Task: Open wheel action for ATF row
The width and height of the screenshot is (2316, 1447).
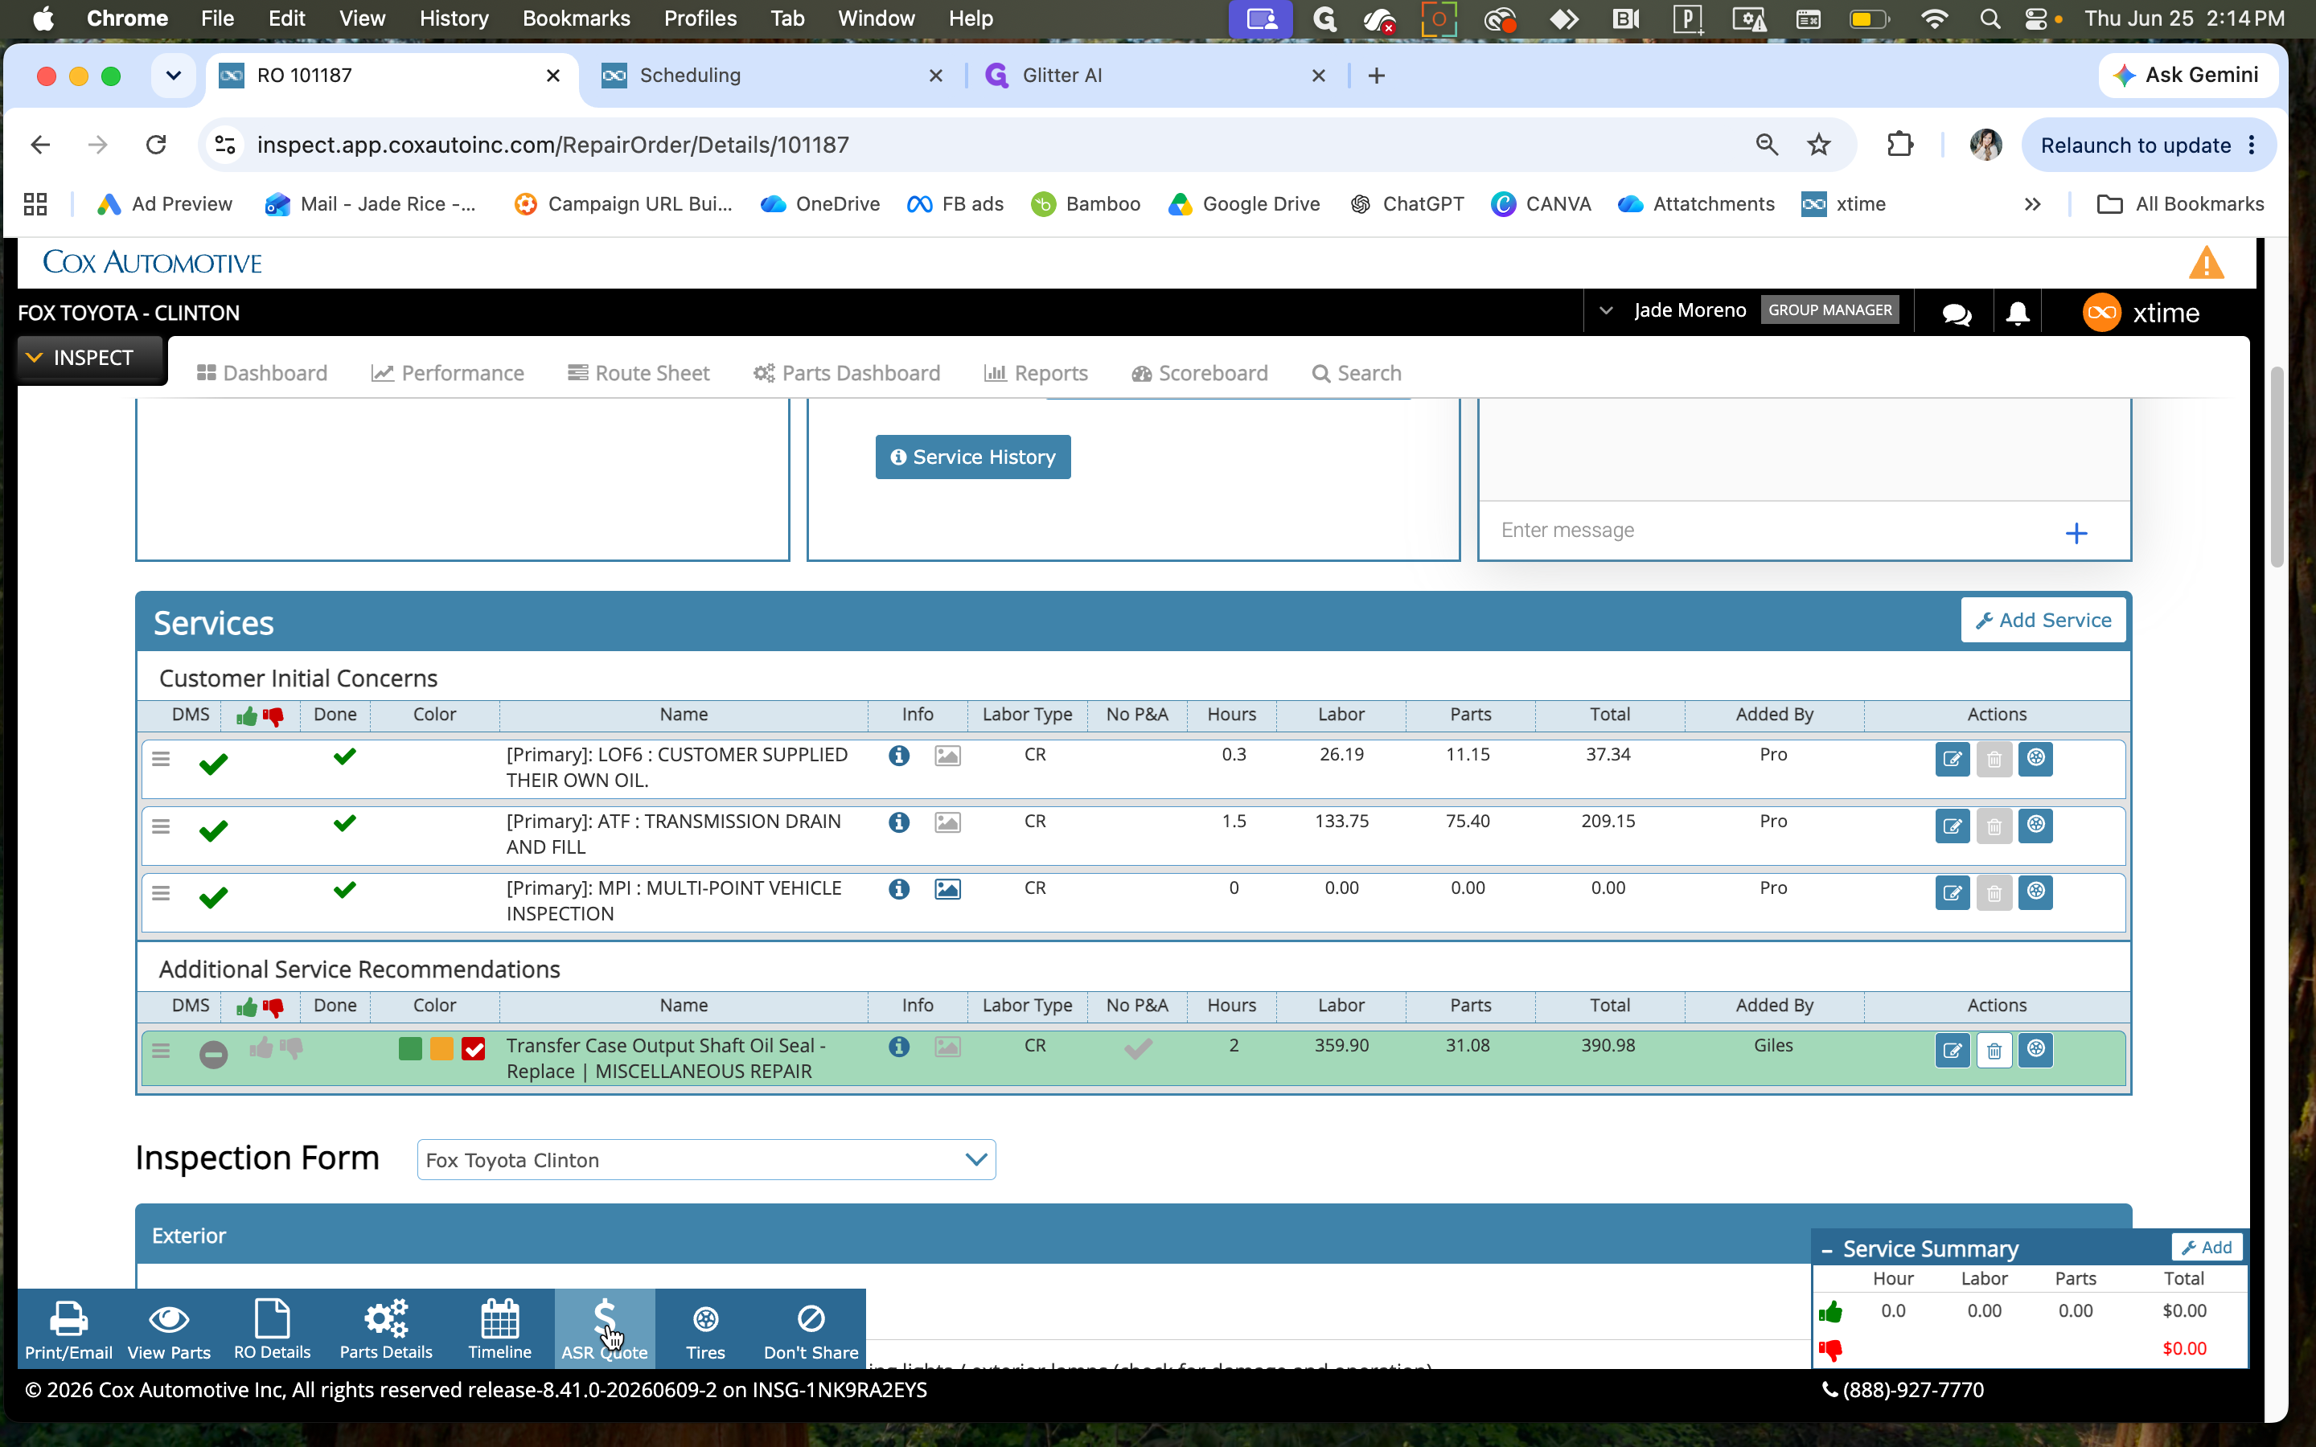Action: [x=2035, y=826]
